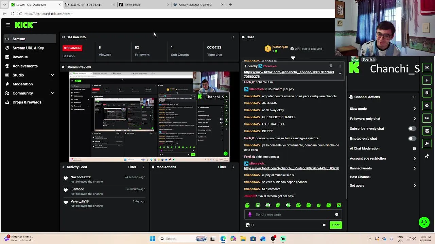Expand Followers-only chat options
This screenshot has width=435, height=244.
(x=414, y=119)
